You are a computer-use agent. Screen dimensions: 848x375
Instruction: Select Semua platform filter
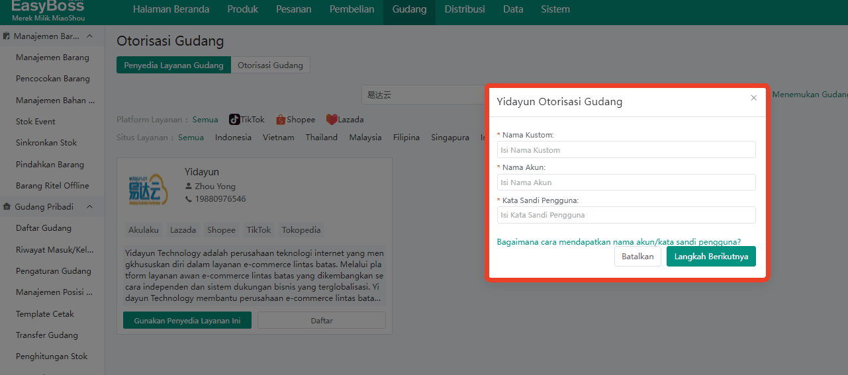pos(205,120)
